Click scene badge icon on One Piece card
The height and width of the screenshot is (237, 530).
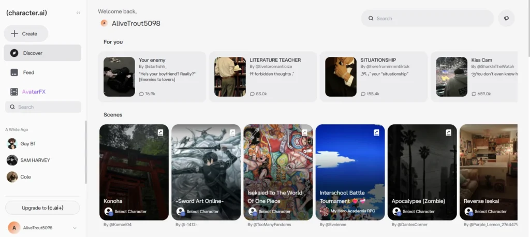(x=304, y=132)
